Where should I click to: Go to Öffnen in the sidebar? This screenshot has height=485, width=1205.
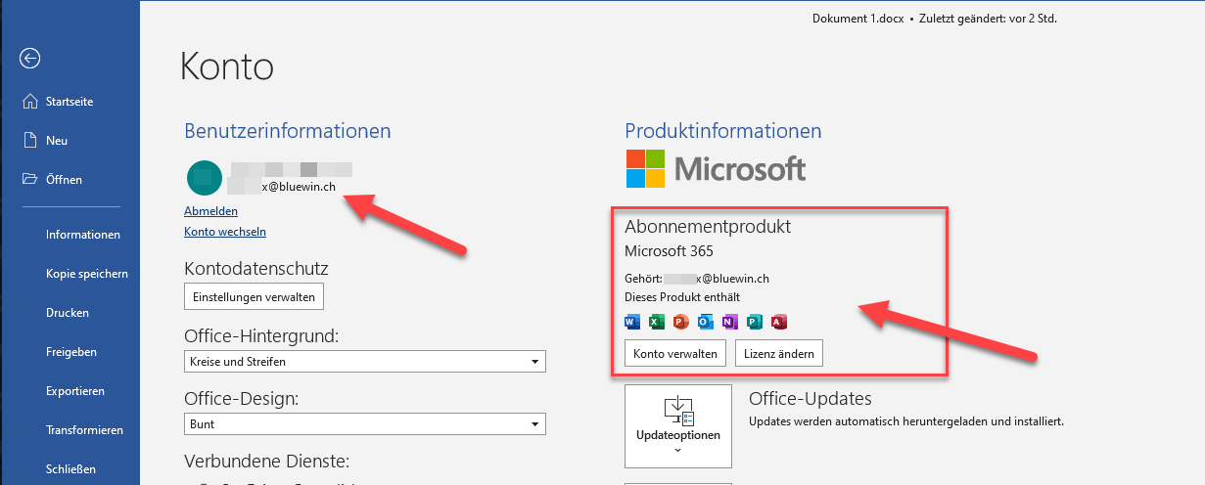(x=64, y=180)
